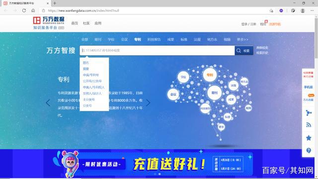Open the browser settings ellipsis menu
This screenshot has width=318, height=179.
[312, 10]
